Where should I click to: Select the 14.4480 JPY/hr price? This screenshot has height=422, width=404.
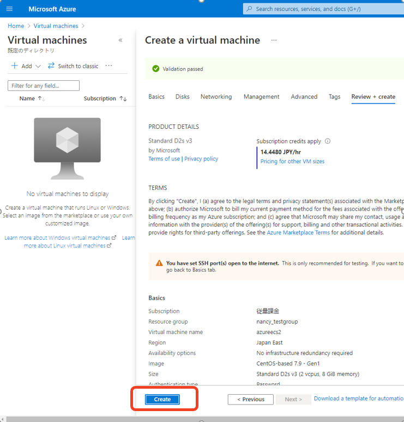[x=281, y=152]
